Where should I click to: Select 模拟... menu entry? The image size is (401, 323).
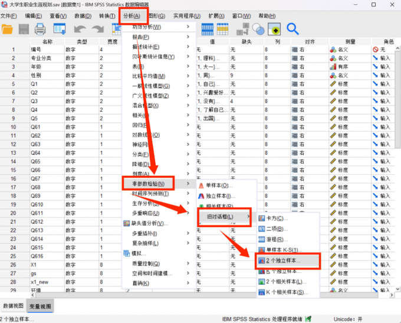159,254
